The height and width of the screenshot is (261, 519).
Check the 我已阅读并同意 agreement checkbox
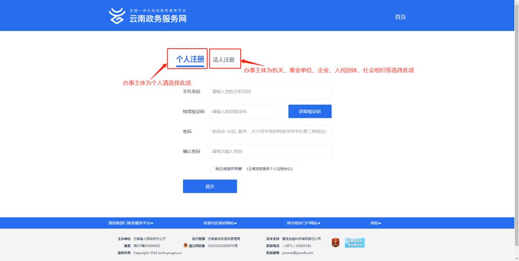[212, 169]
